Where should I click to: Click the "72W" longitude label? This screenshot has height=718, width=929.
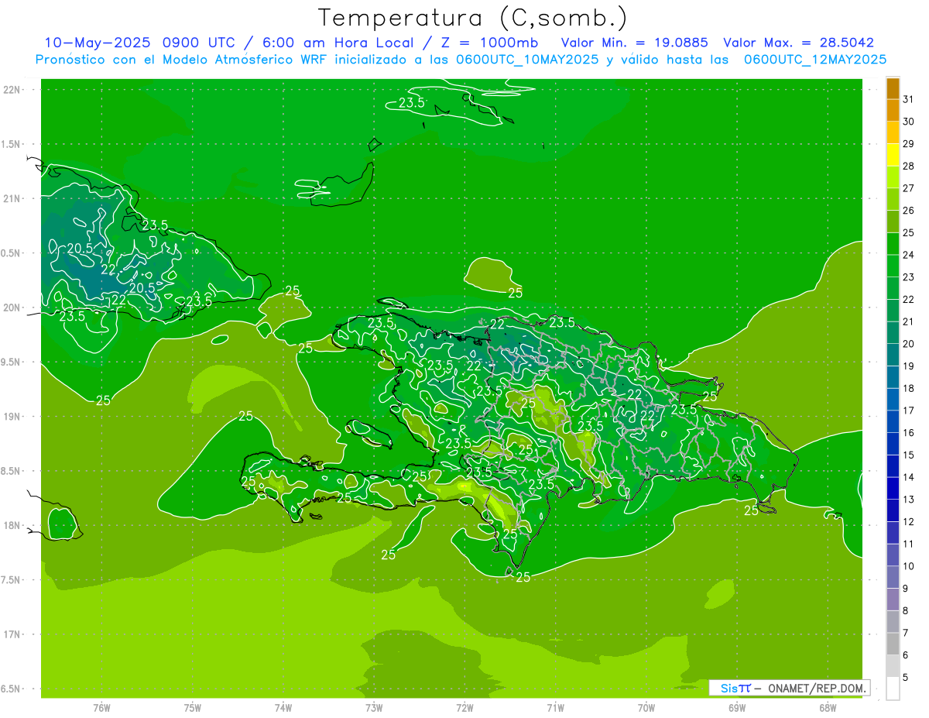[x=464, y=707]
